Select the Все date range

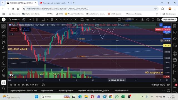37,85
